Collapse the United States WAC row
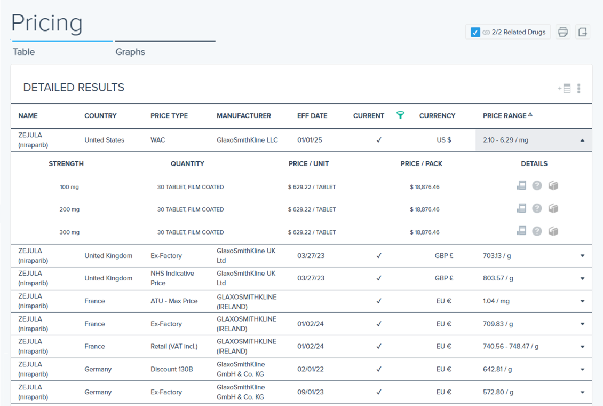The height and width of the screenshot is (406, 603). pyautogui.click(x=582, y=140)
